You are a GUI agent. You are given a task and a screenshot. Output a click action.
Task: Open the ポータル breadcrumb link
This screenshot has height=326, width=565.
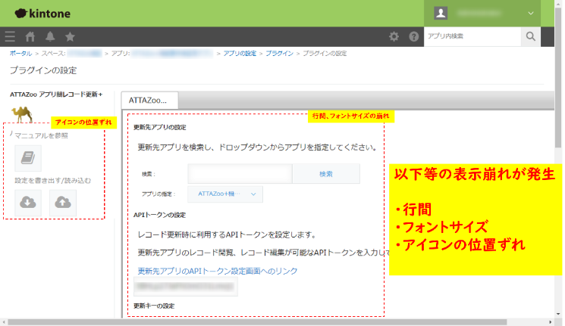(x=21, y=53)
